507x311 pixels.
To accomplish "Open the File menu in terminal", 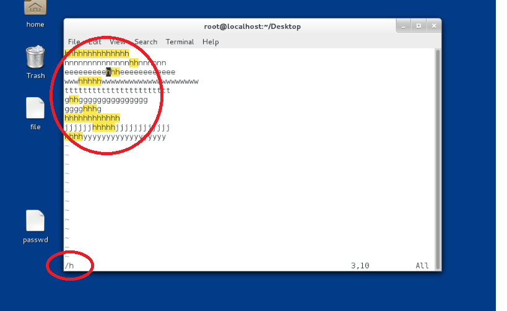I will pyautogui.click(x=74, y=42).
